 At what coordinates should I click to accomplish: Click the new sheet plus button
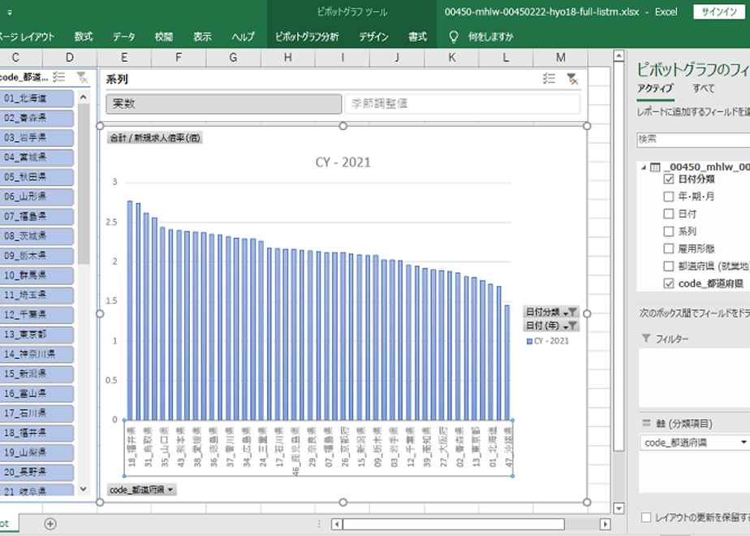tap(50, 524)
